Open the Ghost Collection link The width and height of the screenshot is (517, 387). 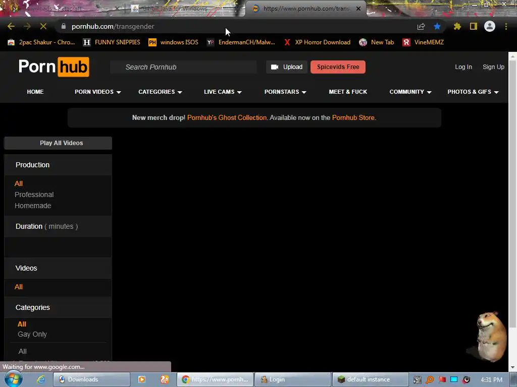227,117
